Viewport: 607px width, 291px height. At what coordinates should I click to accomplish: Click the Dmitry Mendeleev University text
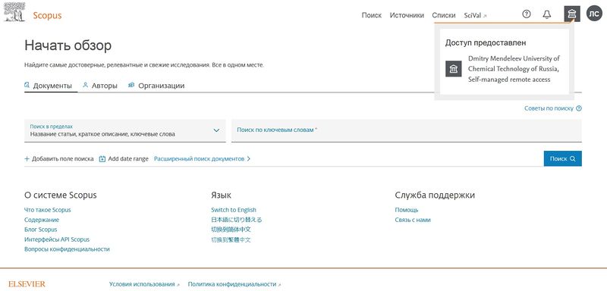pyautogui.click(x=514, y=69)
